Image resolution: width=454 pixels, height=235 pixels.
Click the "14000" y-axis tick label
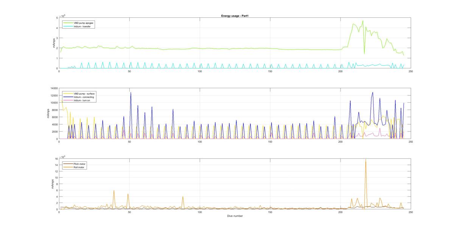click(x=54, y=88)
